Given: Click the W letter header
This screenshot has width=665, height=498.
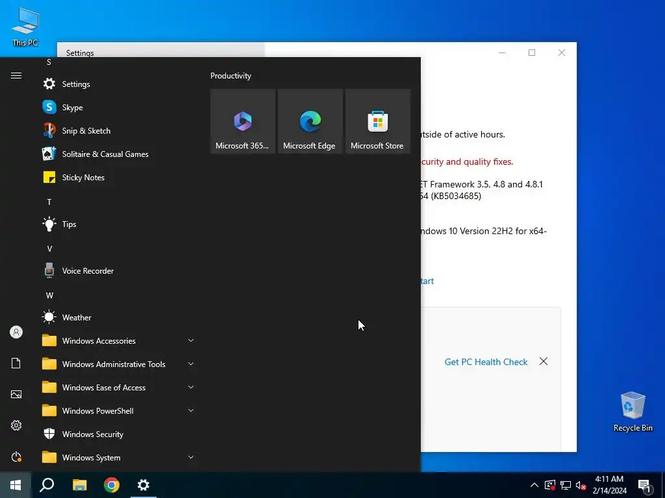Looking at the screenshot, I should [x=49, y=295].
